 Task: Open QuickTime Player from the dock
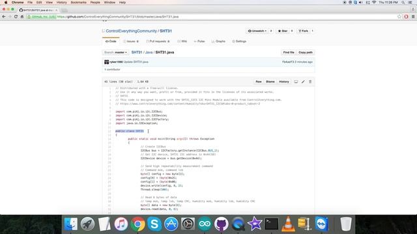click(238, 224)
